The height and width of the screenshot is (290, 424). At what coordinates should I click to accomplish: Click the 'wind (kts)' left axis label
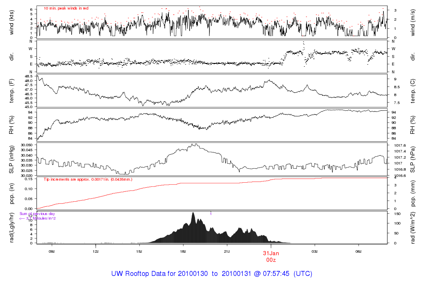11,22
